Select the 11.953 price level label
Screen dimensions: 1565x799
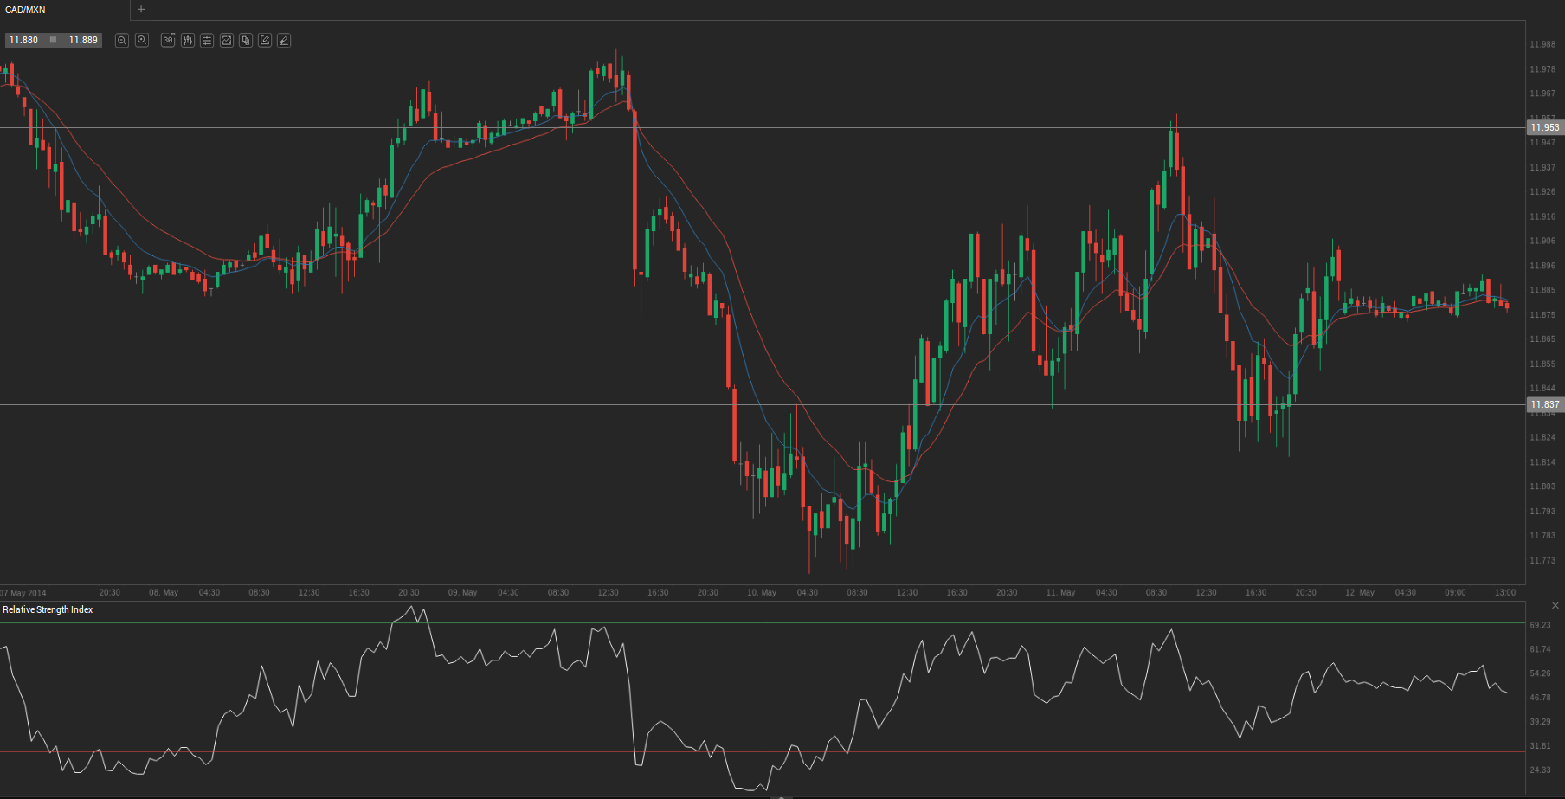coord(1544,127)
